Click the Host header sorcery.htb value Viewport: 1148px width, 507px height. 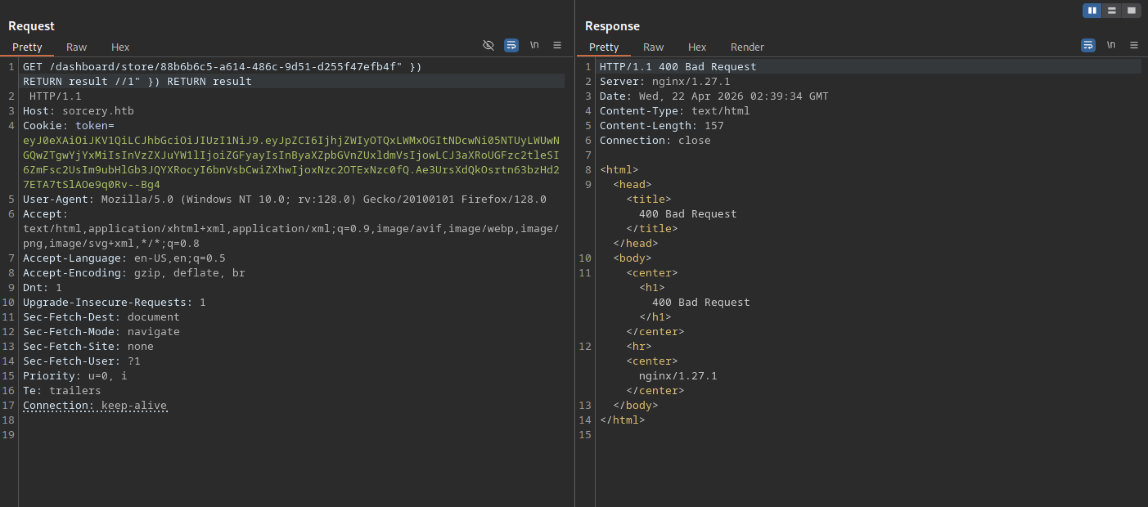[x=98, y=111]
